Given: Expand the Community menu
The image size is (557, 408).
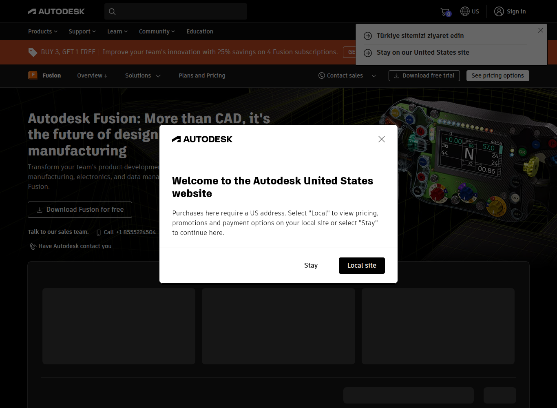Looking at the screenshot, I should coord(157,31).
